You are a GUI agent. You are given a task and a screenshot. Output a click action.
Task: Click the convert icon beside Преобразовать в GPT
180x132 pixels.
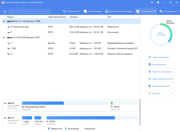point(150,79)
